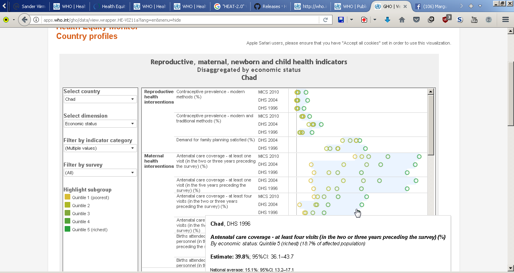The width and height of the screenshot is (514, 273).
Task: Open the uBlock shield icon with badge 3
Action: coord(446,19)
